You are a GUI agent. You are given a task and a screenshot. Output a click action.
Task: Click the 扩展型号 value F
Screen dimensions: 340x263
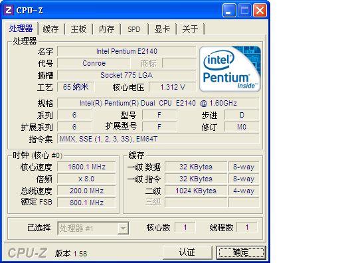[159, 127]
